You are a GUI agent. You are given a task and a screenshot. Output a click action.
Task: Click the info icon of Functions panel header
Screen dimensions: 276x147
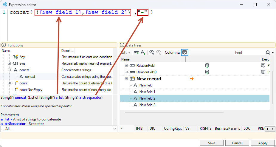click(x=4, y=45)
